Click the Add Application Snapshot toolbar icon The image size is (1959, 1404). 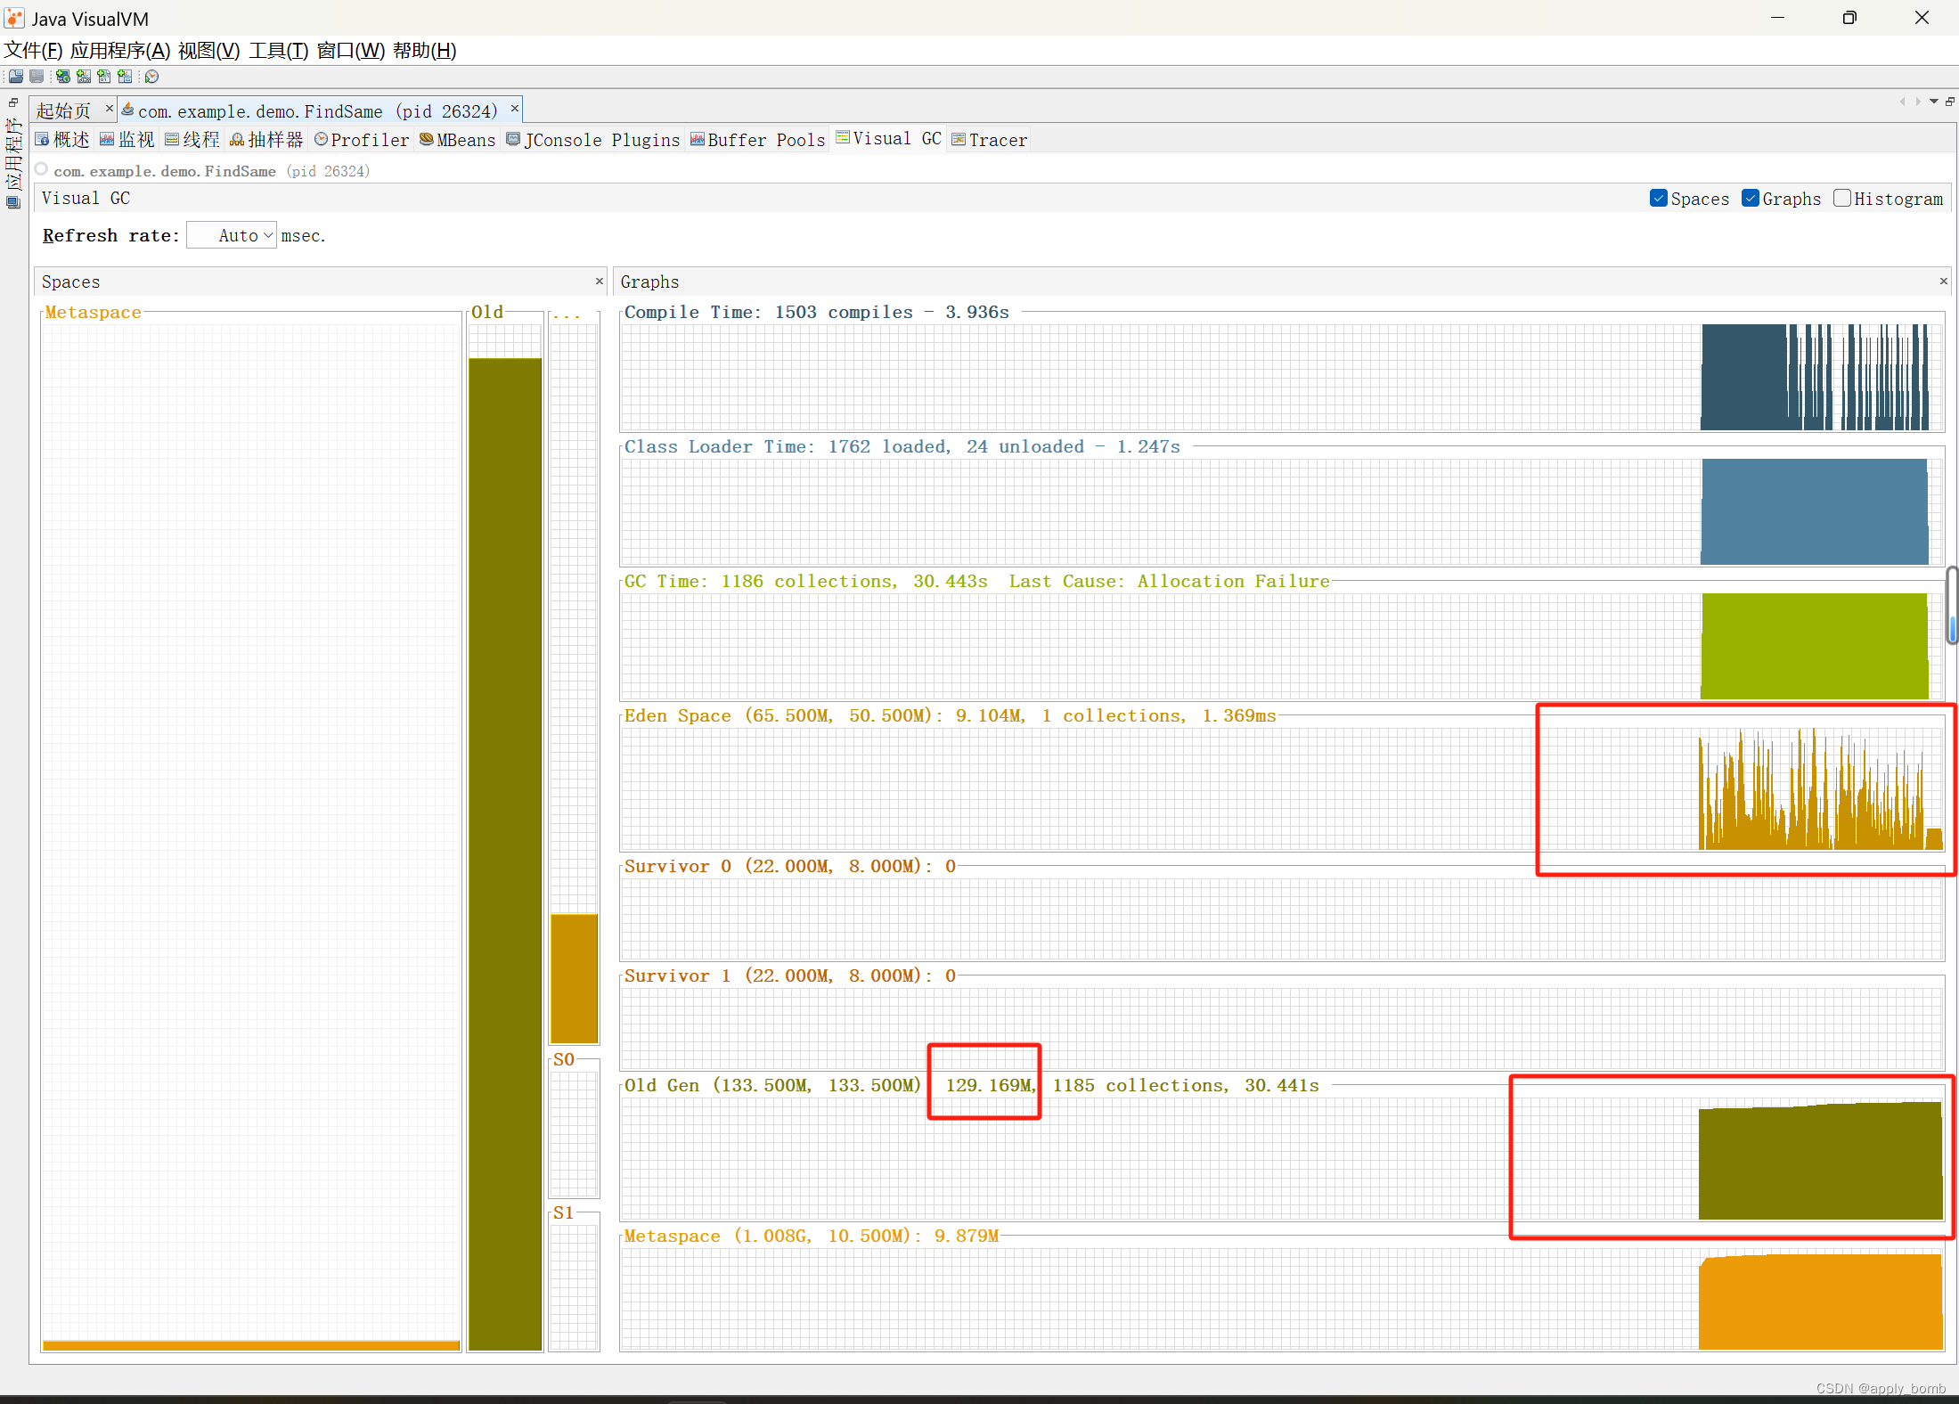point(125,77)
